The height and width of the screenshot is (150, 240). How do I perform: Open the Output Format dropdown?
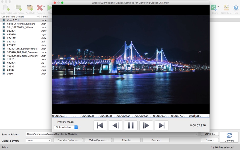(x=38, y=141)
